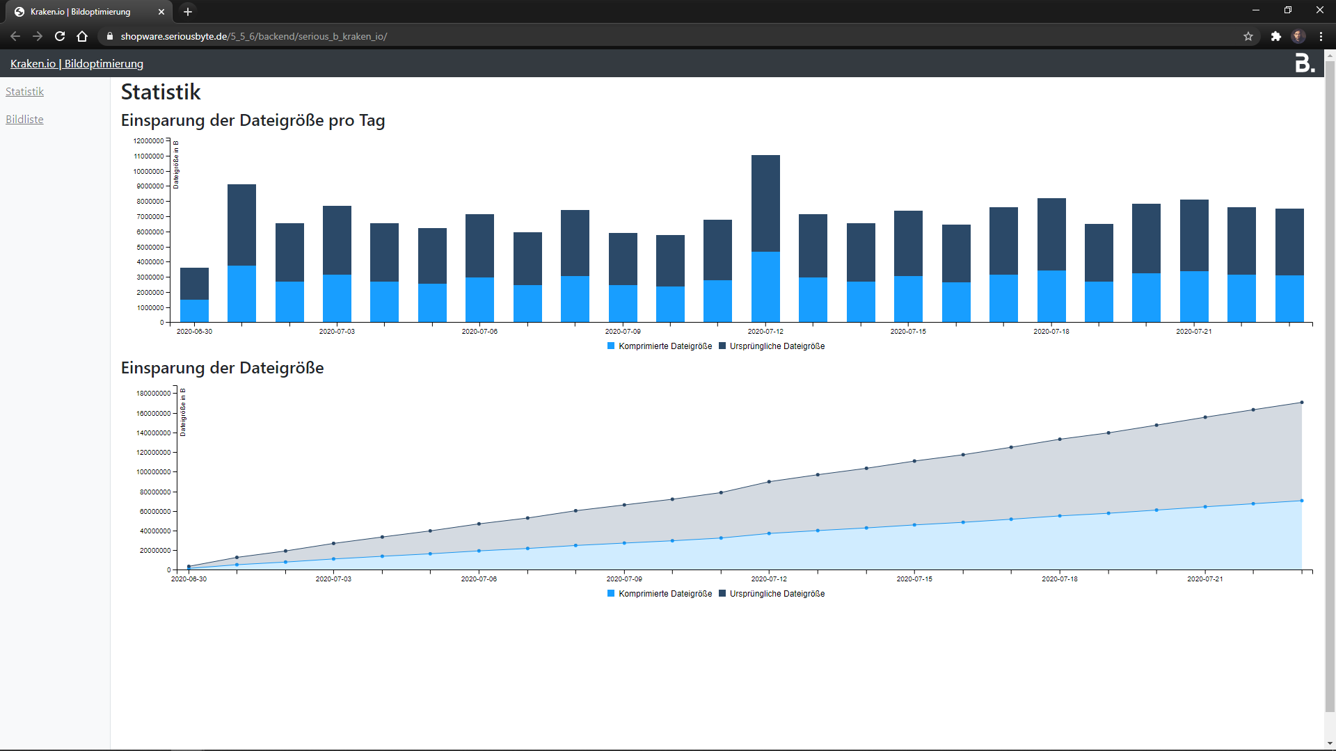Open the user profile avatar
Screen dimensions: 1336x751
point(1298,36)
